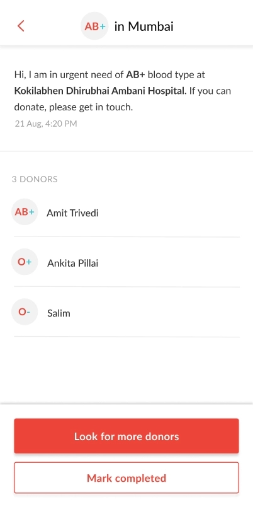
Task: Tap Ankita Pillai's O+ blood type badge
Action: pyautogui.click(x=25, y=262)
